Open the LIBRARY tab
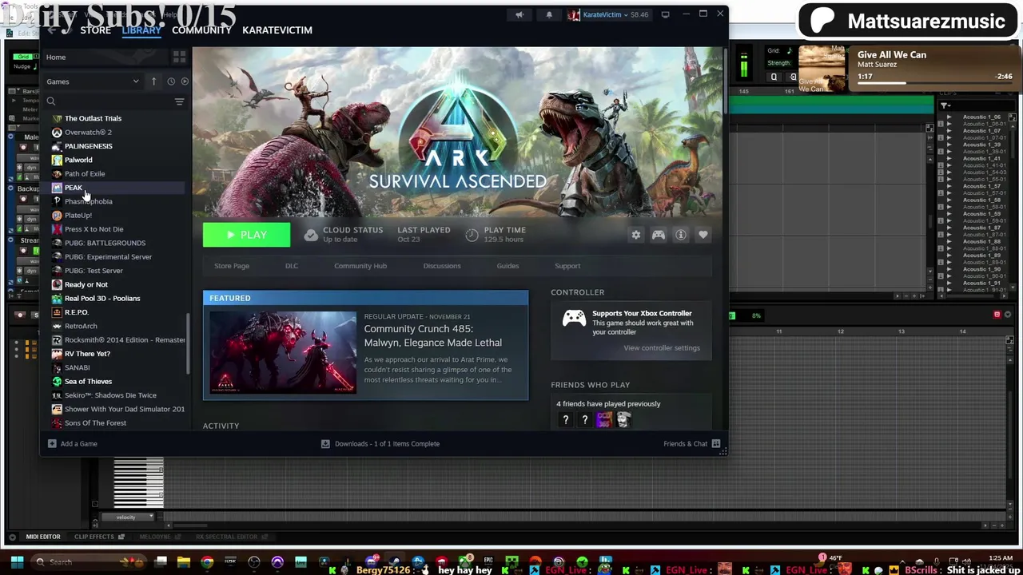 pyautogui.click(x=141, y=30)
